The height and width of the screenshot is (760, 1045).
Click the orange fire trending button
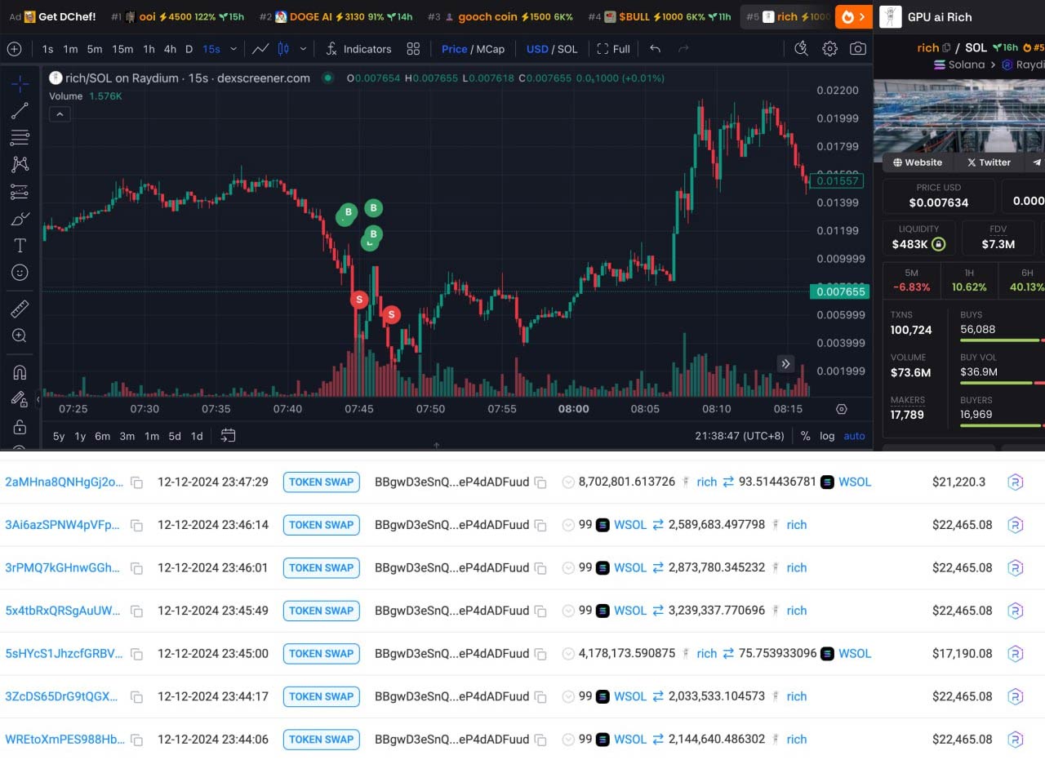pos(853,16)
